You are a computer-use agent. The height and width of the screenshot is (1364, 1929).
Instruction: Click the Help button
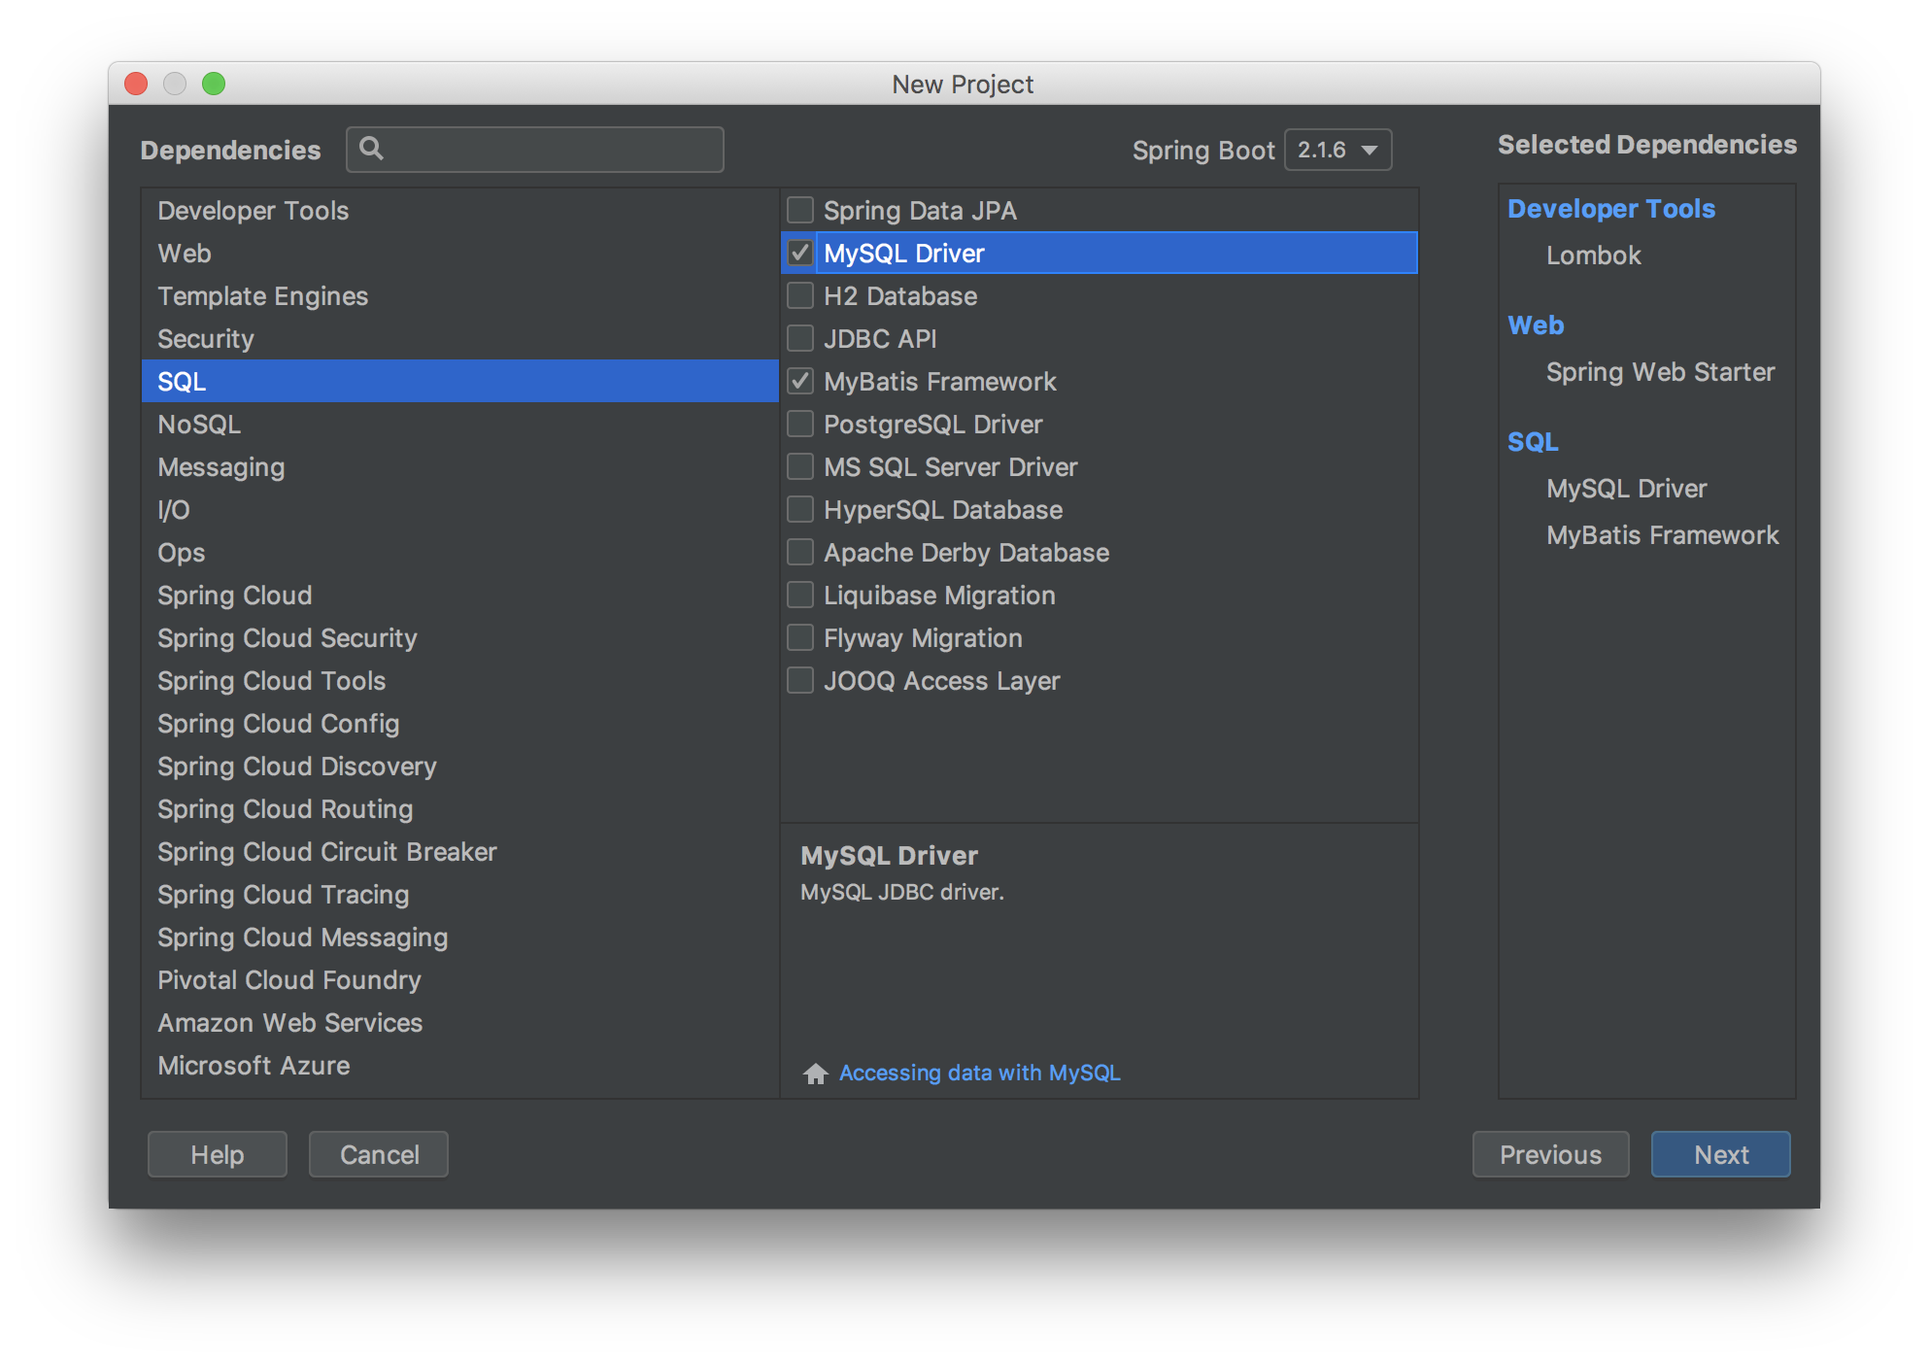click(218, 1154)
